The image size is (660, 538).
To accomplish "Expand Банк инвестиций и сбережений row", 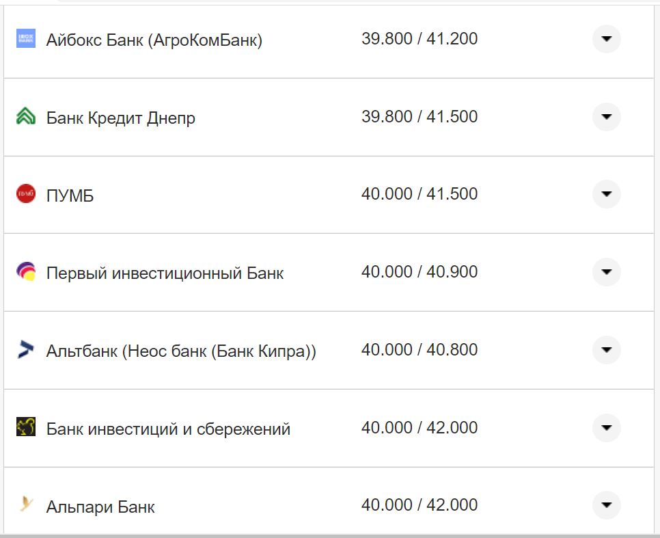I will click(606, 428).
